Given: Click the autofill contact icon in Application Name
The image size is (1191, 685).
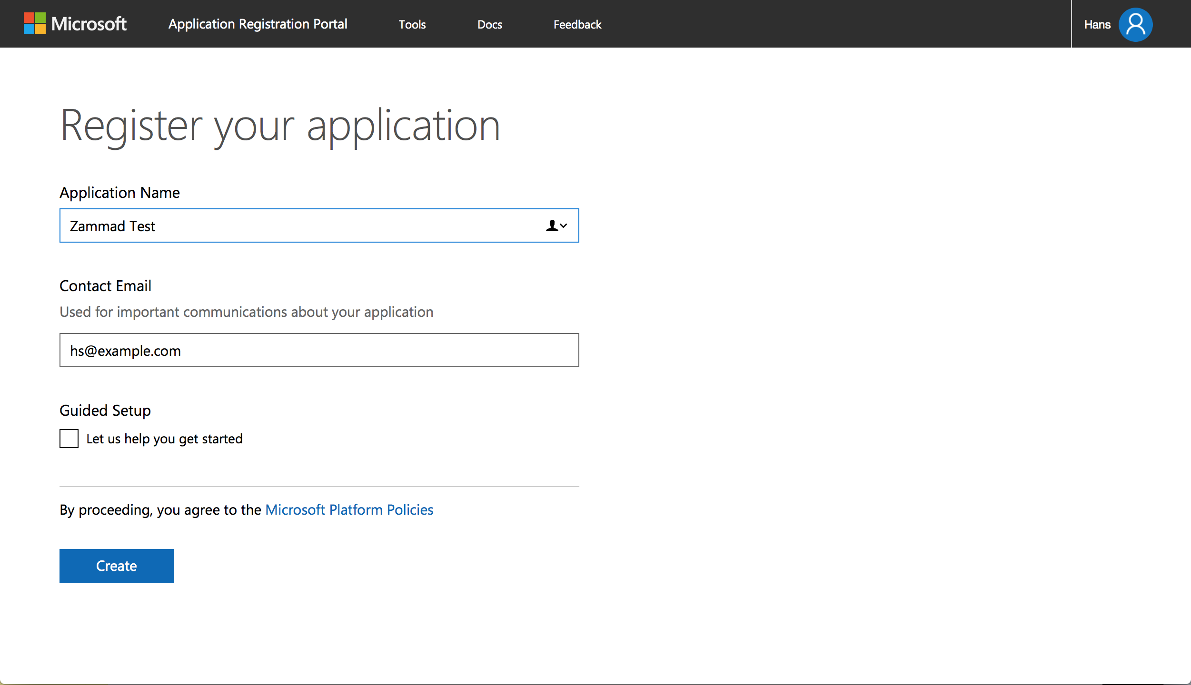Looking at the screenshot, I should tap(556, 225).
